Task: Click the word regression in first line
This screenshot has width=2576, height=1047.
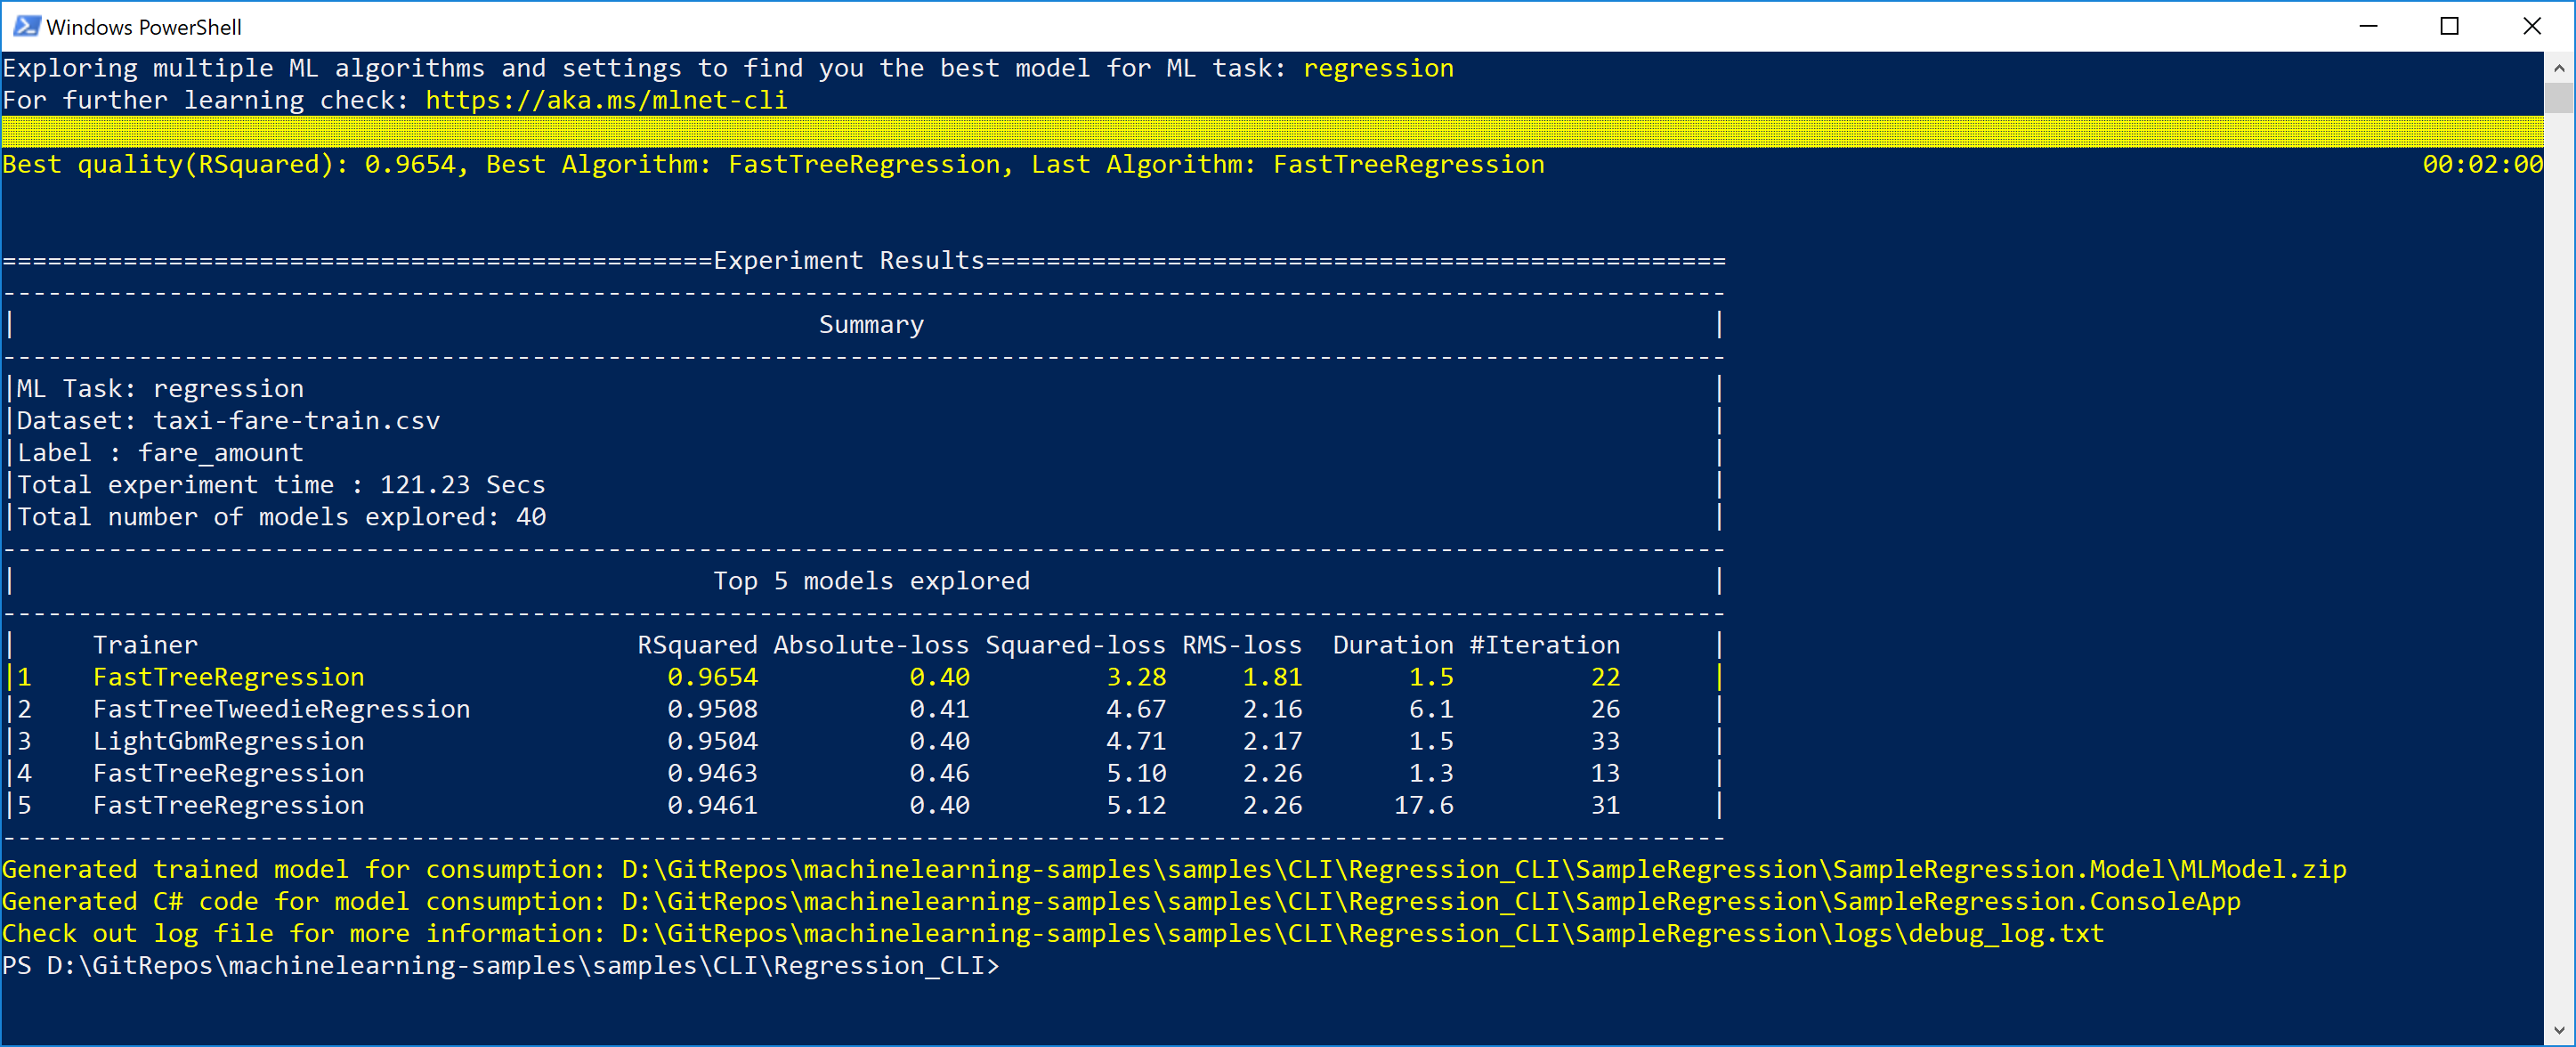Action: (x=1378, y=68)
